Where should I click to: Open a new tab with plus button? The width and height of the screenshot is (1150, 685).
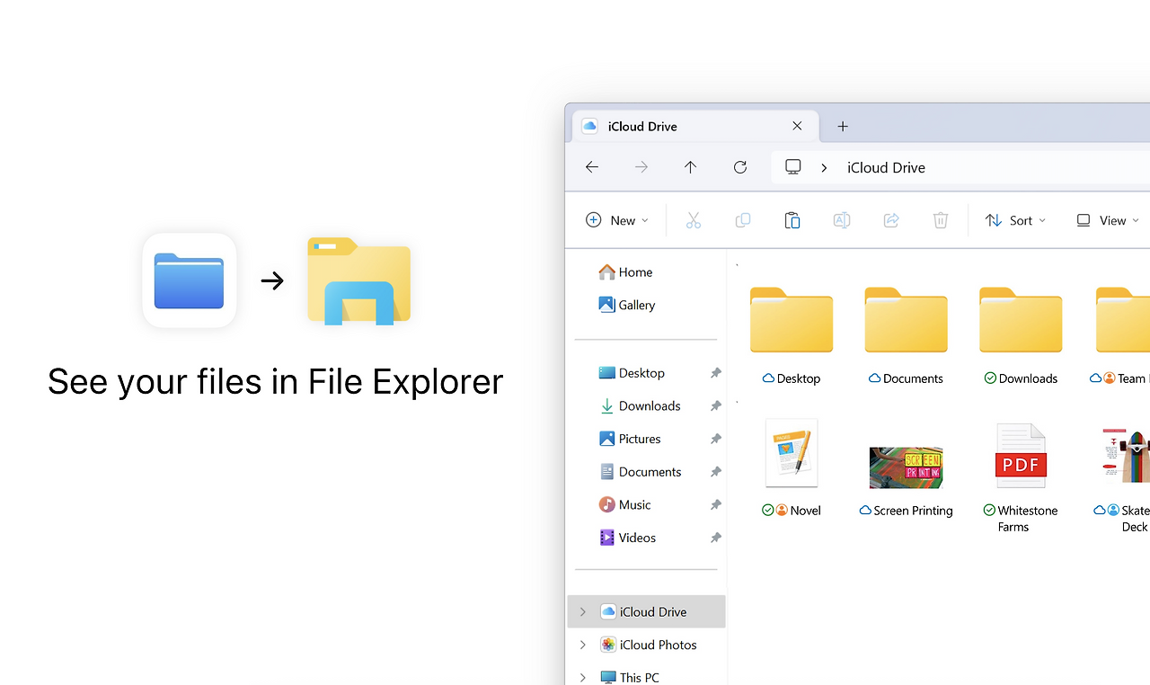point(843,127)
